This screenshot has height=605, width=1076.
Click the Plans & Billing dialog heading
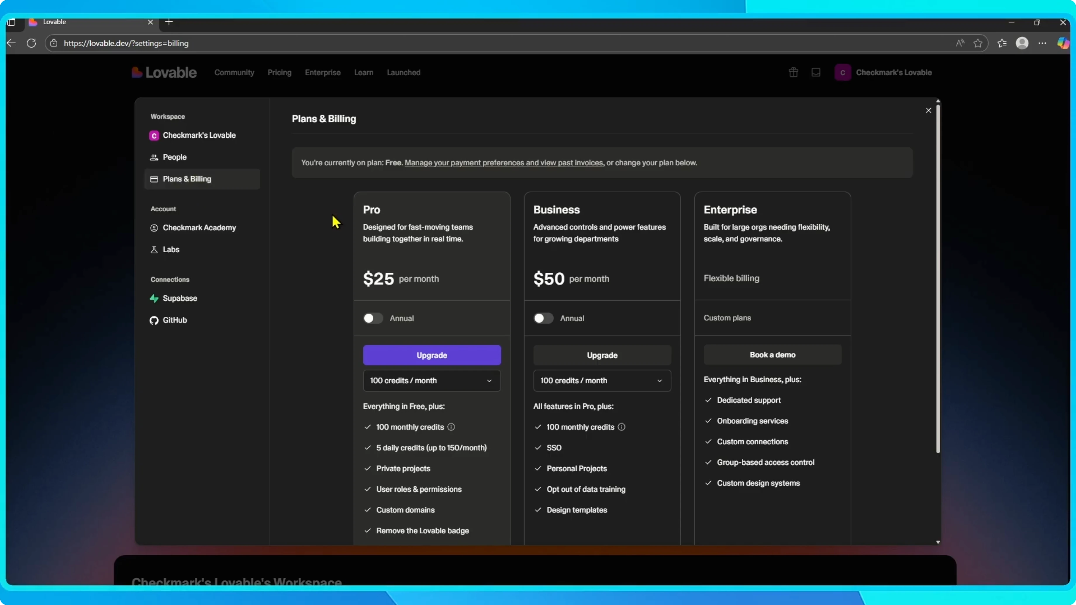pyautogui.click(x=324, y=119)
